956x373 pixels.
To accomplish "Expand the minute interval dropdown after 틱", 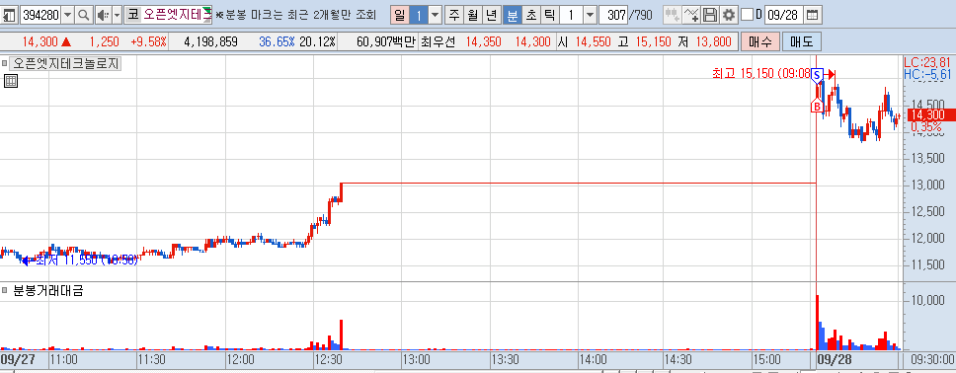I will (x=590, y=15).
